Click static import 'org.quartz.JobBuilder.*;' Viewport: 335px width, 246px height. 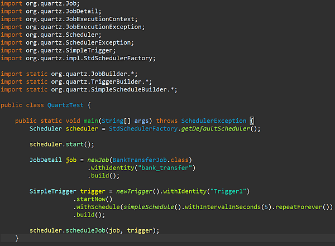coord(94,74)
